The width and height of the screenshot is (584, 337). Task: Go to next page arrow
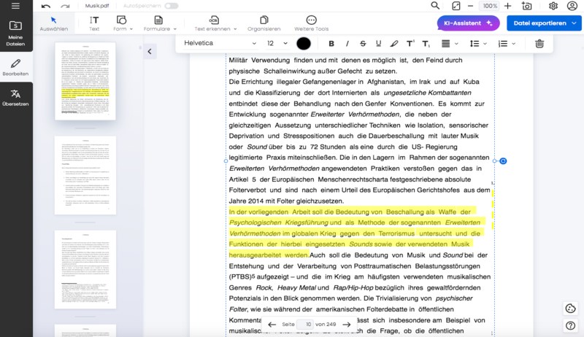pyautogui.click(x=346, y=325)
